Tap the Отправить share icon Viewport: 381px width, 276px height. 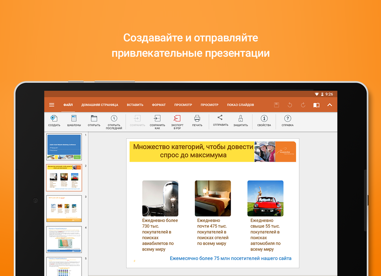[x=220, y=117]
